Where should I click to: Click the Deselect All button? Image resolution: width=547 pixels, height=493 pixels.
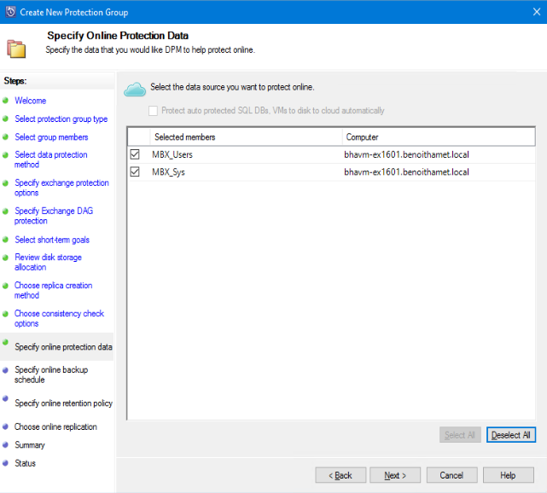tap(511, 435)
